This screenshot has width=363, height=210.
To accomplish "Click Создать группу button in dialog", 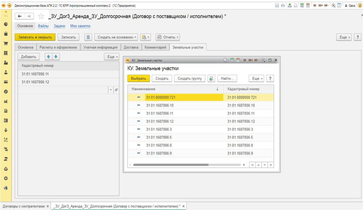I will (x=190, y=79).
